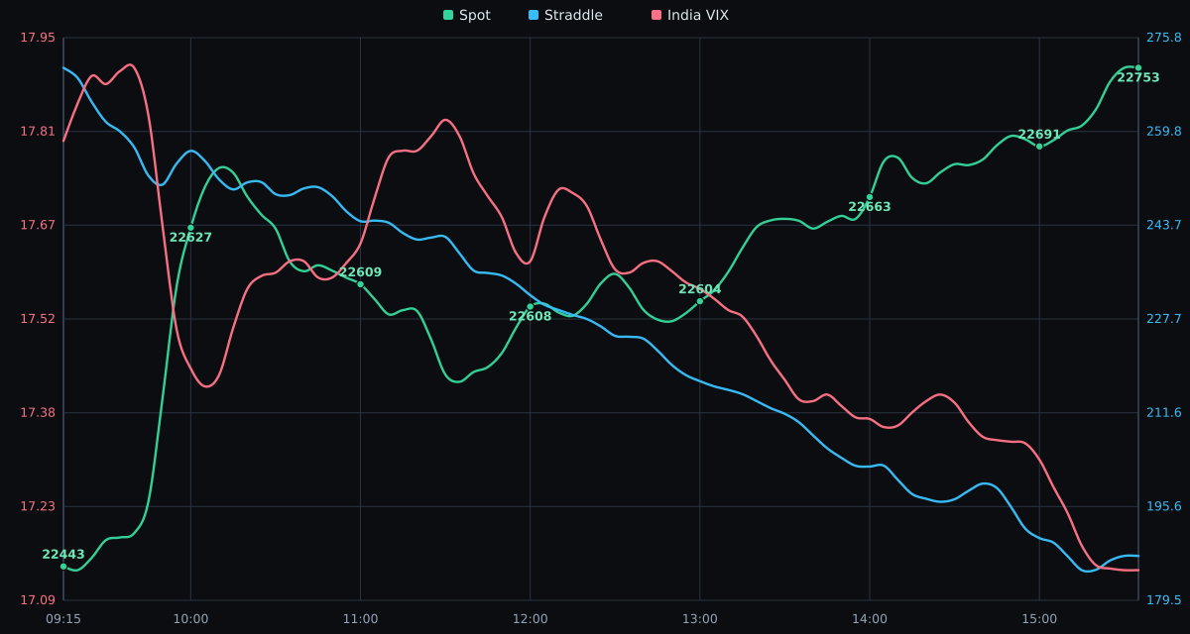
Task: Click the pink India VIX legend swatch
Action: pos(656,15)
